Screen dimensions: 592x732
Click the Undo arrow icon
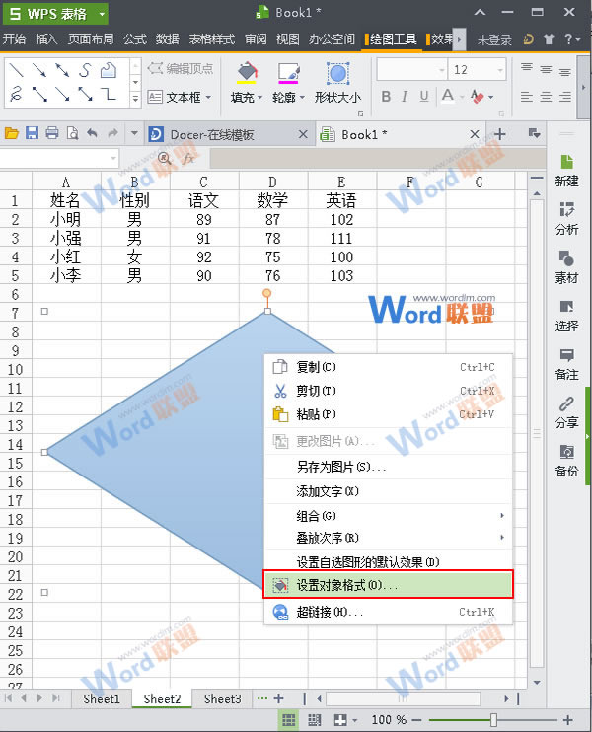tap(92, 134)
